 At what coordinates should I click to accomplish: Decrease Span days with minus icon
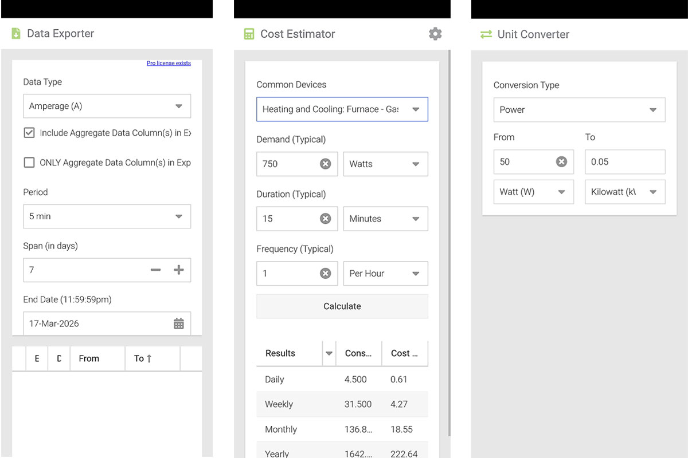[x=155, y=270]
